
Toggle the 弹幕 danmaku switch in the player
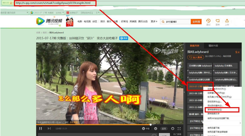[146, 129]
